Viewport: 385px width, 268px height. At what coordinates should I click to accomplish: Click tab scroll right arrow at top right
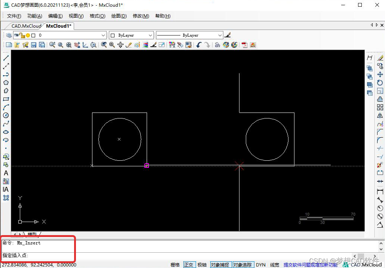pos(377,25)
